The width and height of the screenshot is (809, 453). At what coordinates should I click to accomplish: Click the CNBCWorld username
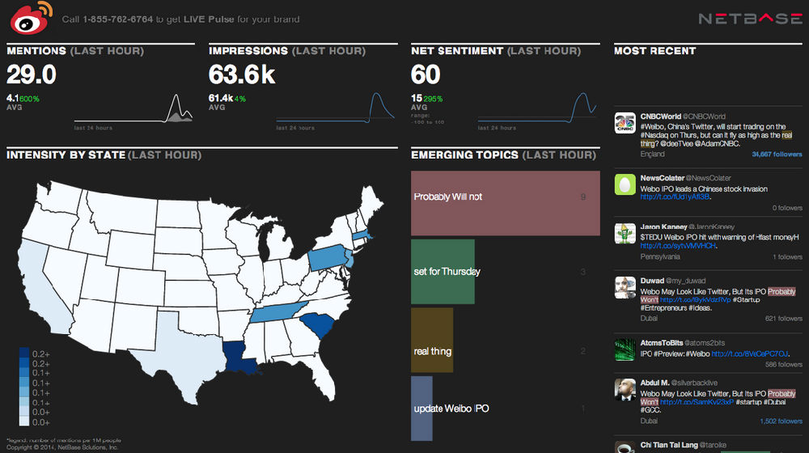point(660,116)
